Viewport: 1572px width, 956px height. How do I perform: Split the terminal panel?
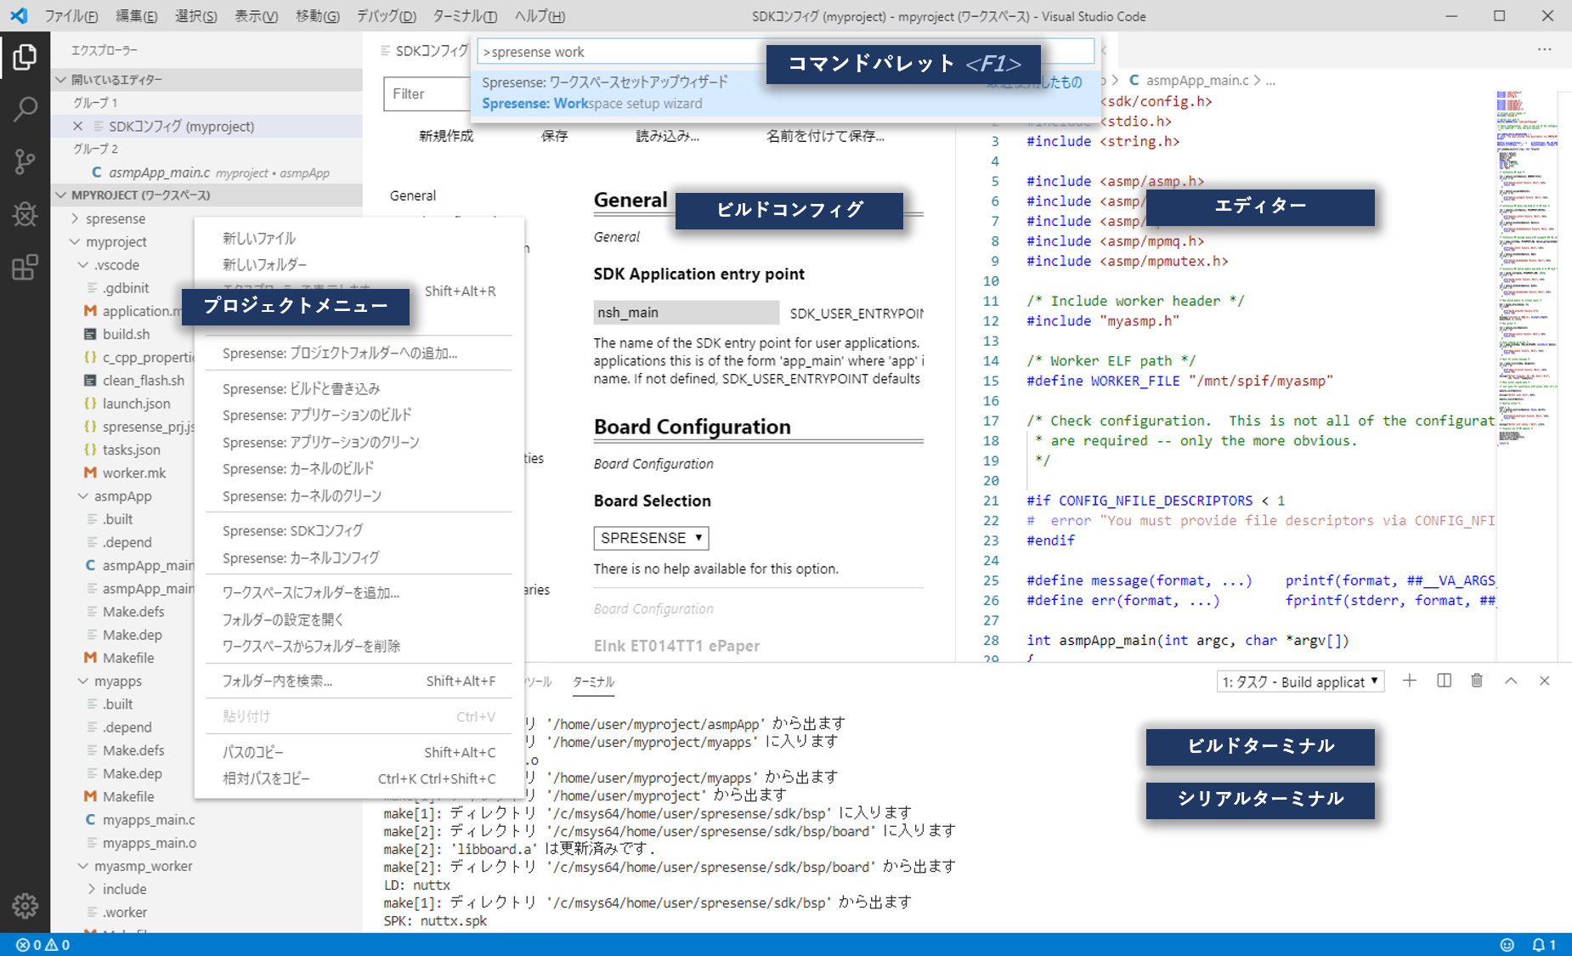[x=1444, y=682]
